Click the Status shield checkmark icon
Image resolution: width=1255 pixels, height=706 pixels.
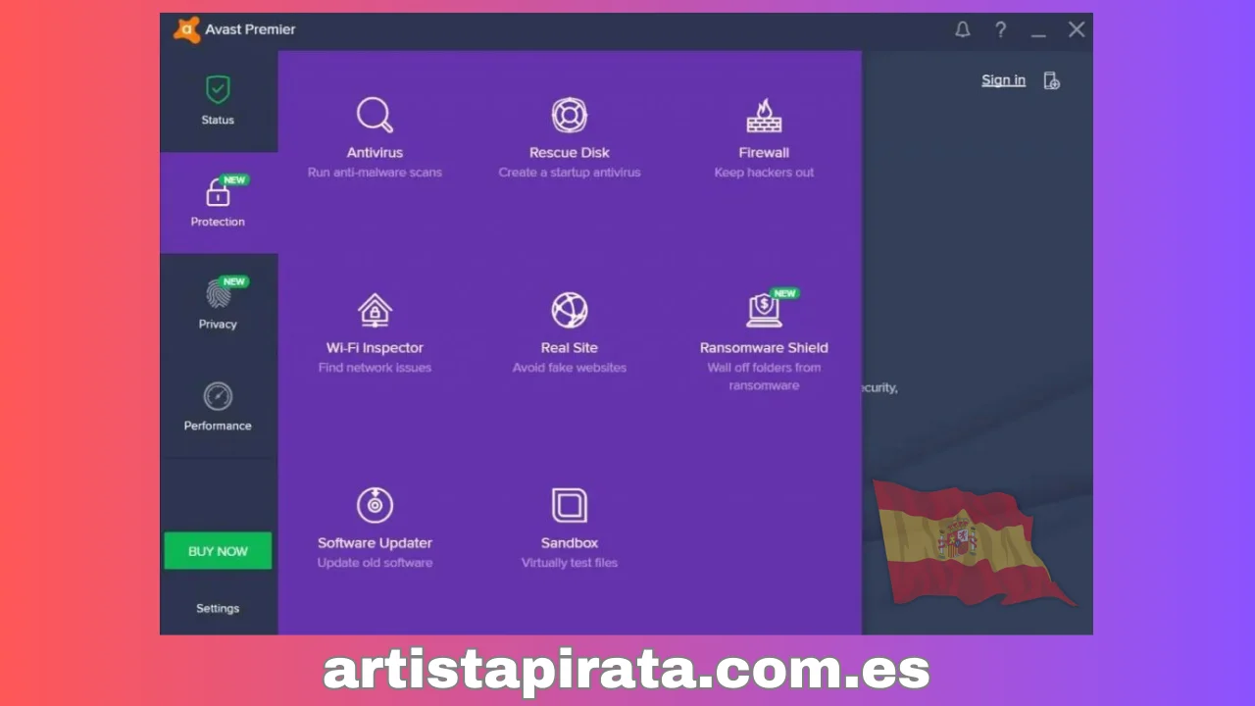(x=218, y=89)
